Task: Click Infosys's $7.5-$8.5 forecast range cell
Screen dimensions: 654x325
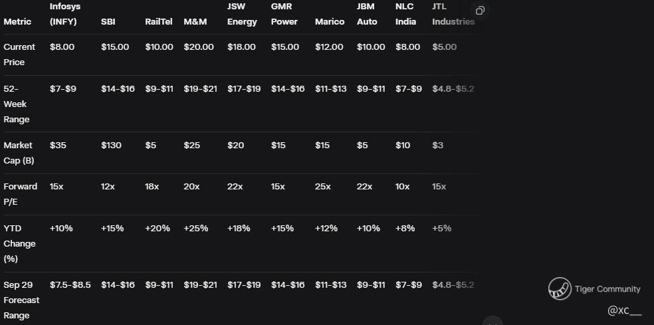Action: [x=70, y=285]
